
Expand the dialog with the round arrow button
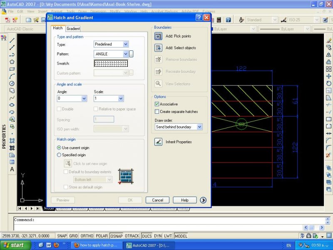(203, 200)
